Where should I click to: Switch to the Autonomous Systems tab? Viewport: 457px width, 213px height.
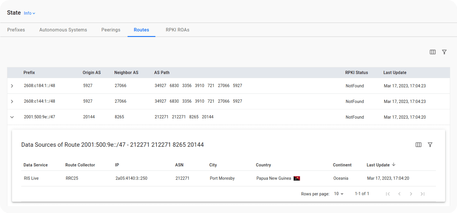point(63,30)
